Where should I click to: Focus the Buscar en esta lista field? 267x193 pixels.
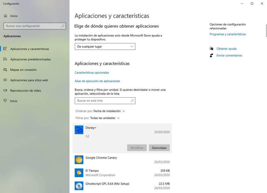point(105,101)
